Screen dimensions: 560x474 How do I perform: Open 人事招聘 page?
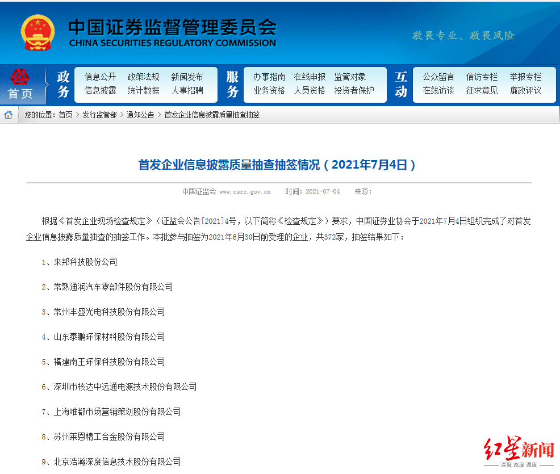pos(187,91)
